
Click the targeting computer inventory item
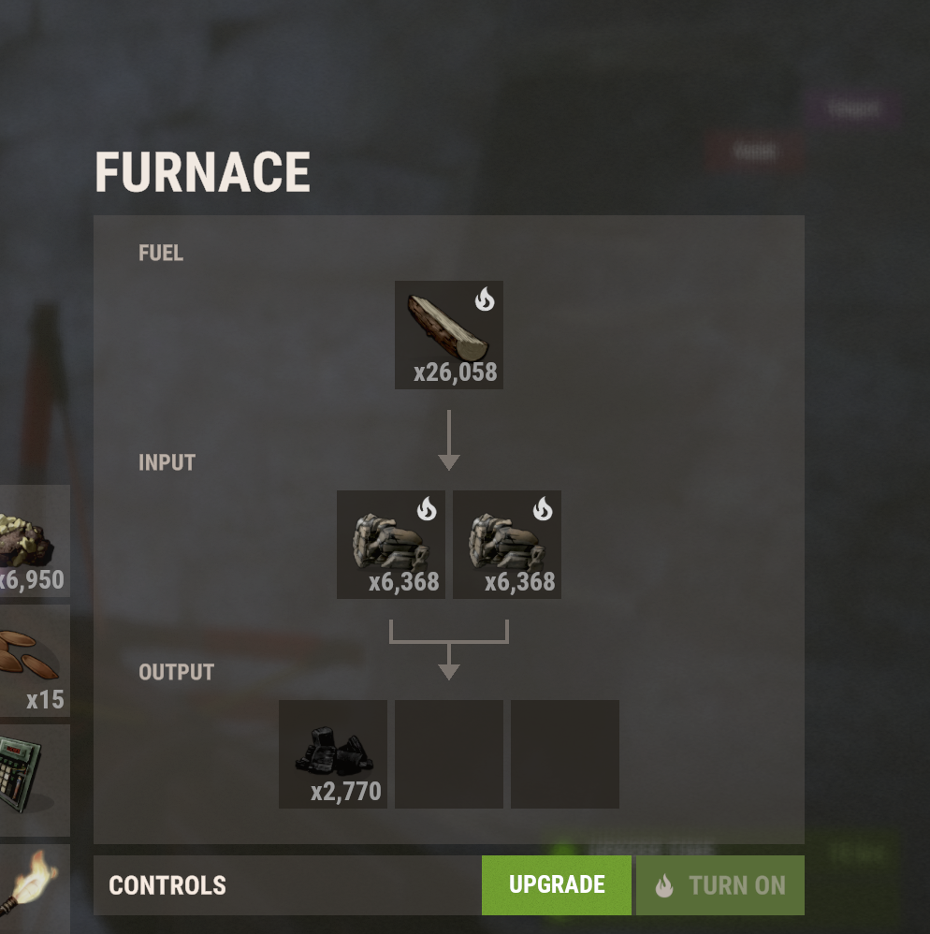pyautogui.click(x=35, y=781)
